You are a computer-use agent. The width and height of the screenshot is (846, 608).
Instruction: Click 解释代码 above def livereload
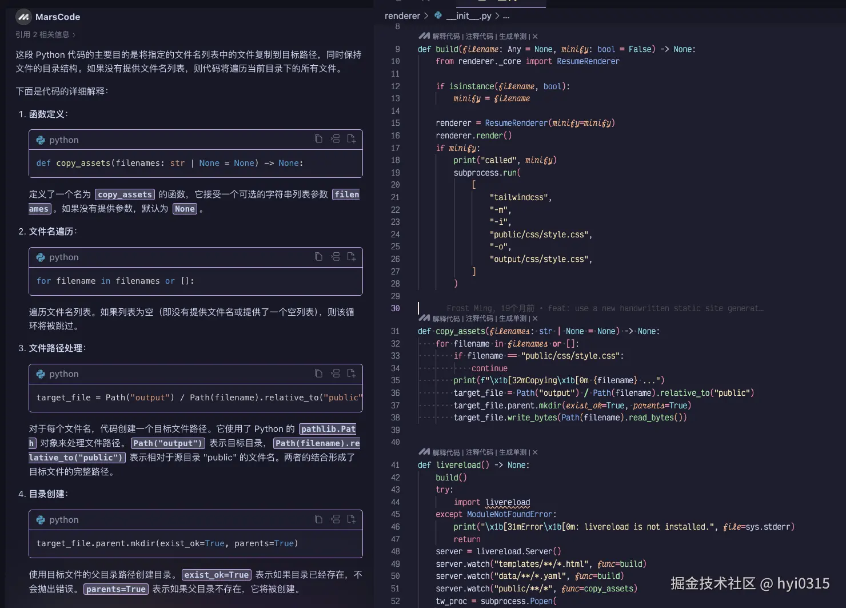446,452
